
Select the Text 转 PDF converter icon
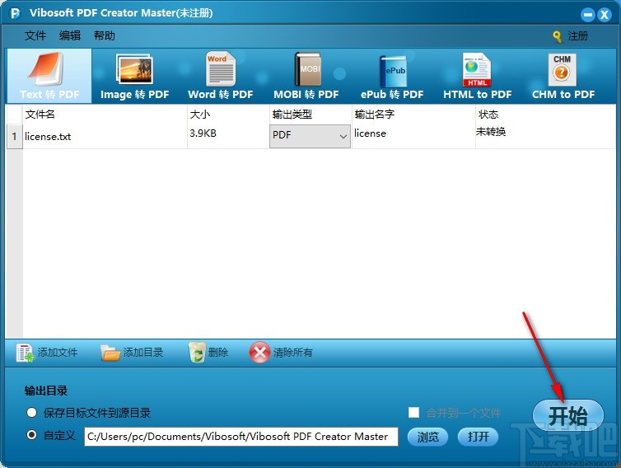click(x=49, y=76)
